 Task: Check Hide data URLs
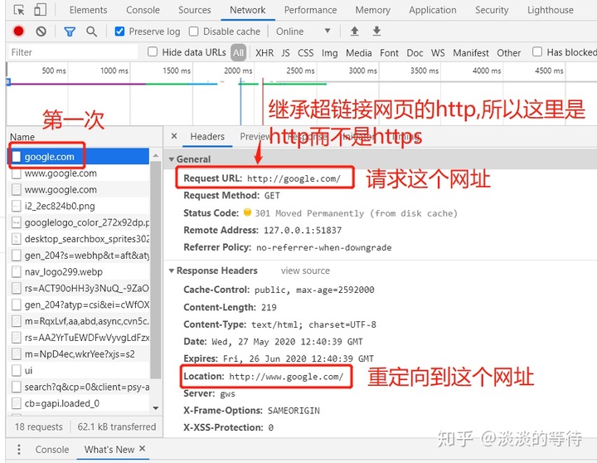pyautogui.click(x=153, y=51)
